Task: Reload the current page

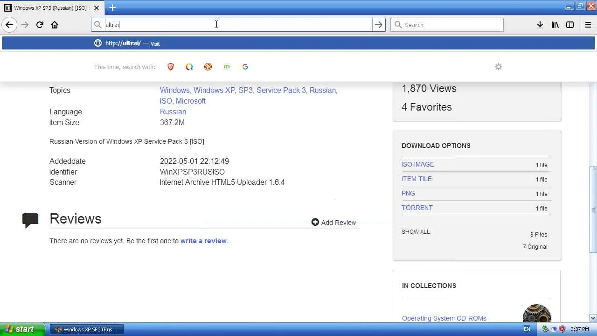Action: [40, 25]
